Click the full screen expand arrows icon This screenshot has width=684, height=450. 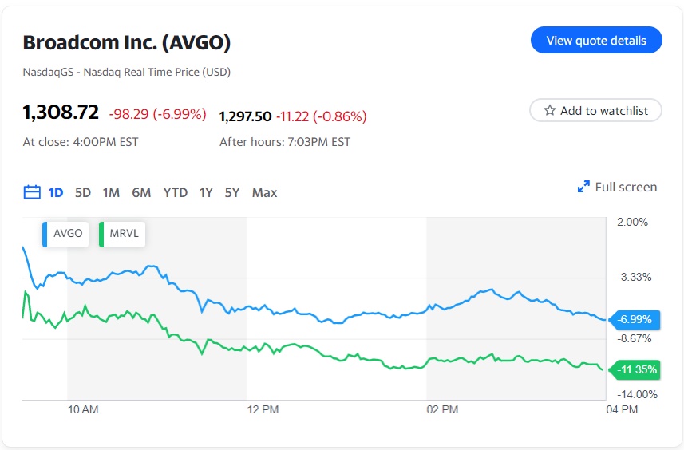(x=583, y=187)
